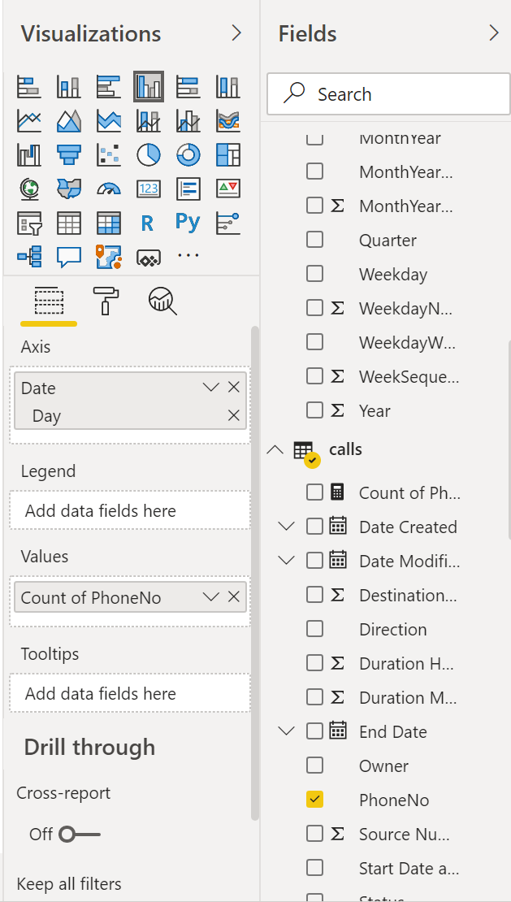
Task: Select the Line and stacked column chart
Action: pos(149,121)
